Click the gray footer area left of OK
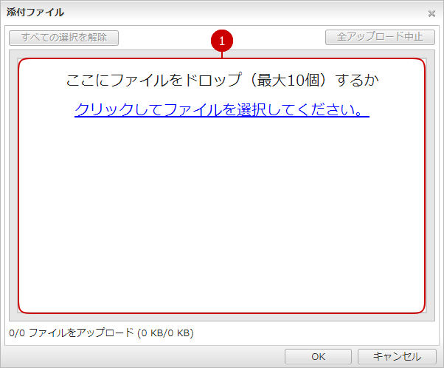The height and width of the screenshot is (368, 444). (x=148, y=356)
